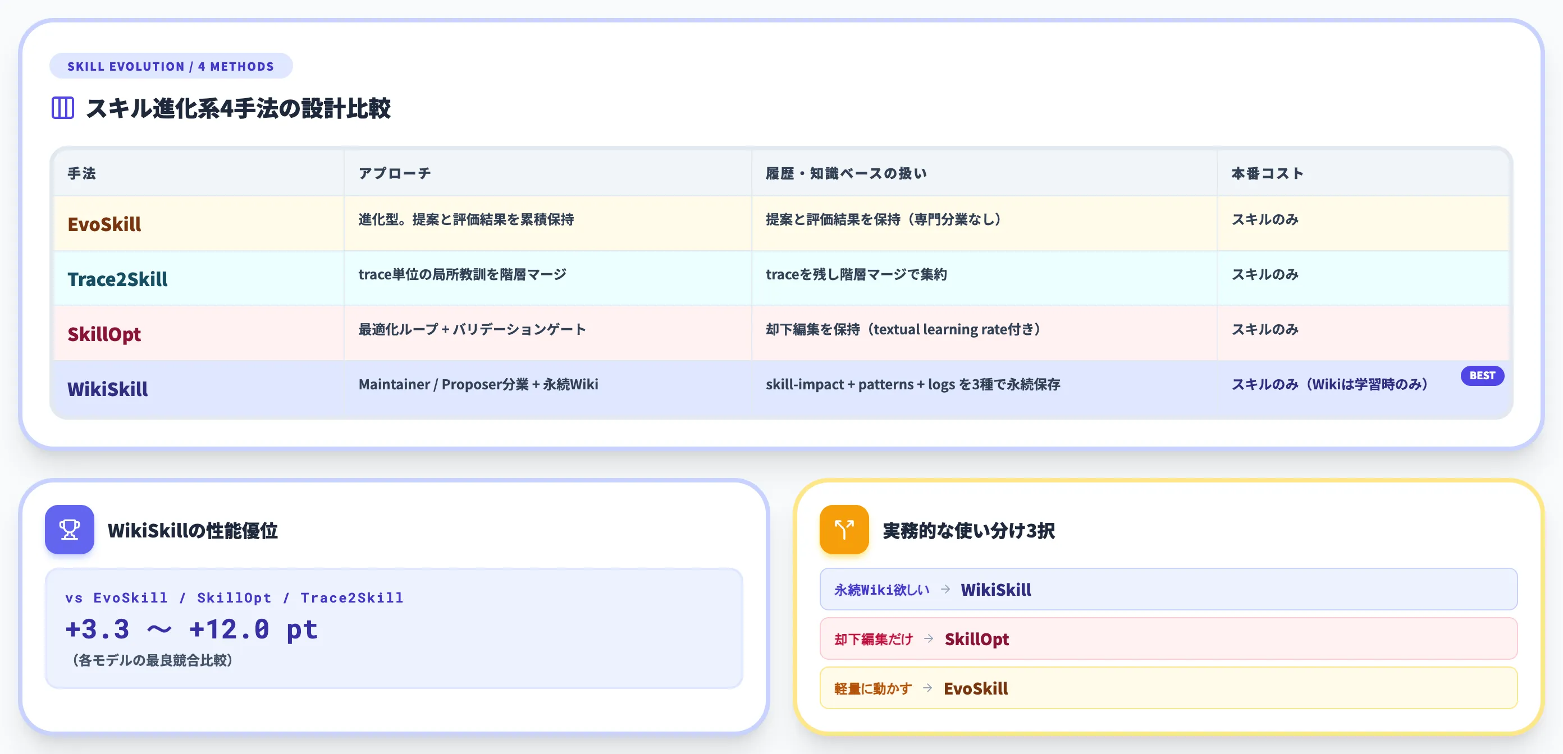Click スキルのみ in the SkillOpt row
Viewport: 1563px width, 754px height.
coord(1265,330)
